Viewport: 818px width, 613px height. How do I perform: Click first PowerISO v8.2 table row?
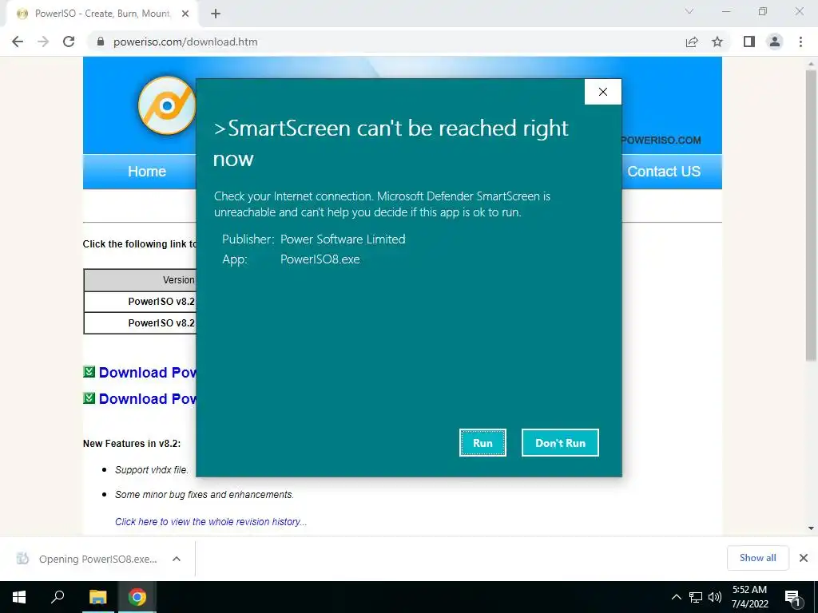click(140, 301)
